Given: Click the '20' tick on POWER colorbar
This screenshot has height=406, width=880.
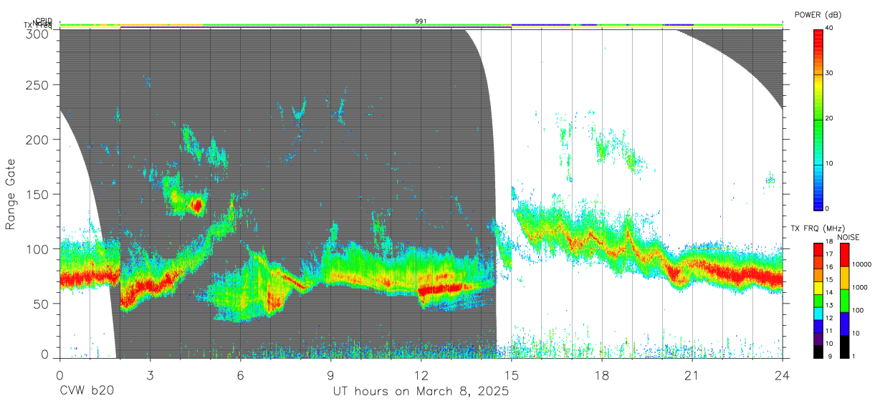Looking at the screenshot, I should point(829,119).
